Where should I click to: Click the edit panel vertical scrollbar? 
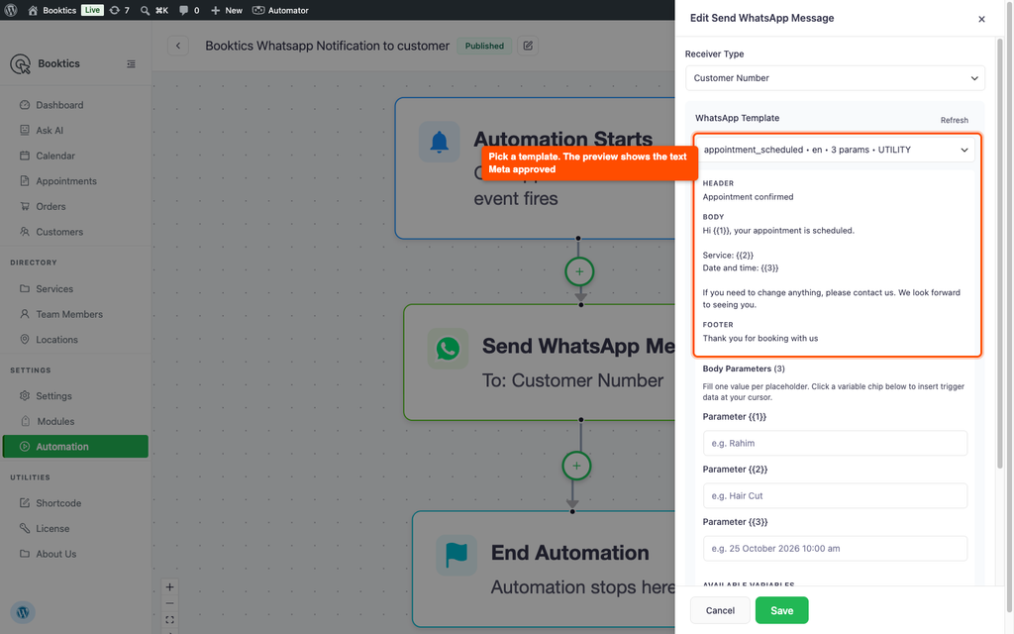[1000, 253]
